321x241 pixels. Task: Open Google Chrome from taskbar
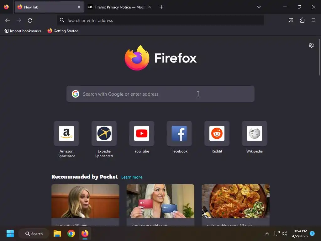click(x=71, y=233)
